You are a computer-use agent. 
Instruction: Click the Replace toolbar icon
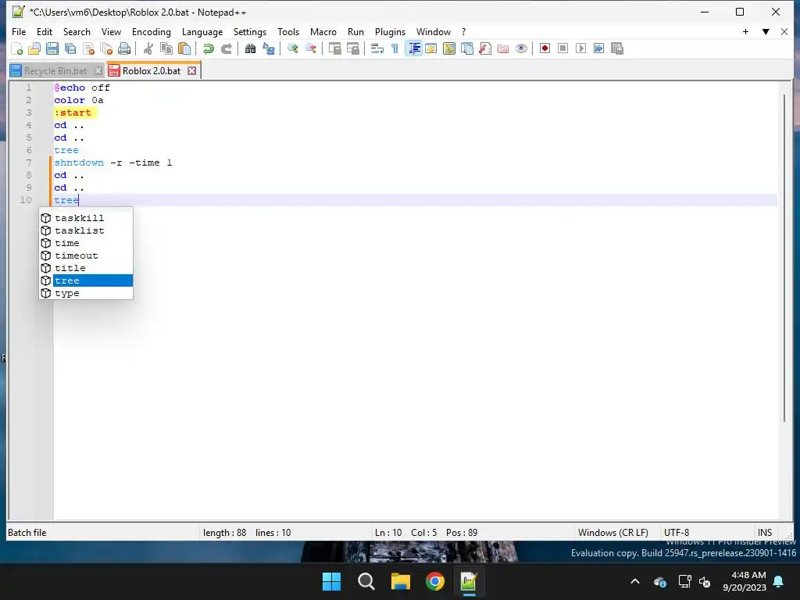click(x=269, y=48)
